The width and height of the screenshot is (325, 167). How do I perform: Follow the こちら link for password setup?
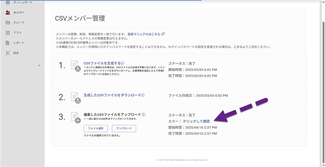coord(238,47)
